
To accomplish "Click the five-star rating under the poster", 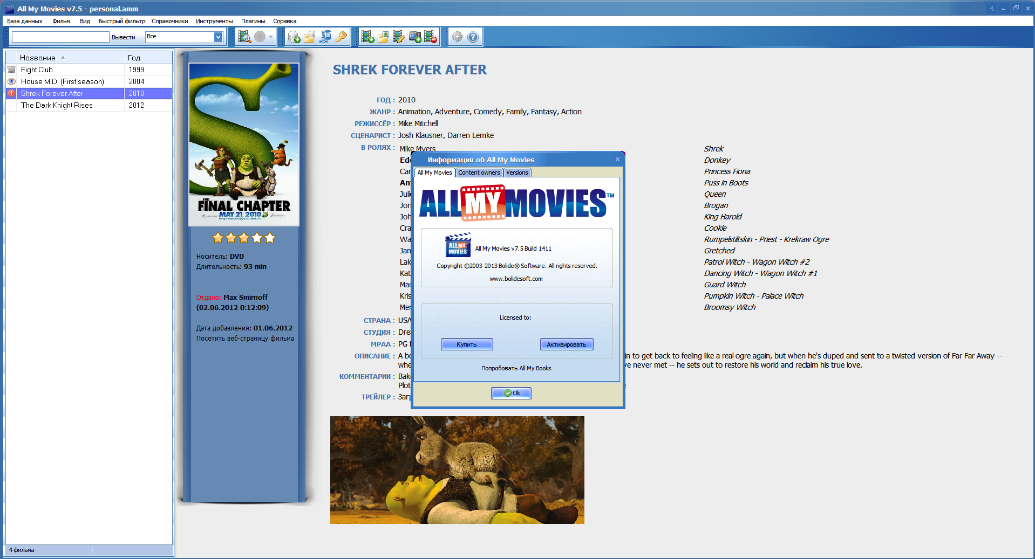I will pyautogui.click(x=244, y=238).
